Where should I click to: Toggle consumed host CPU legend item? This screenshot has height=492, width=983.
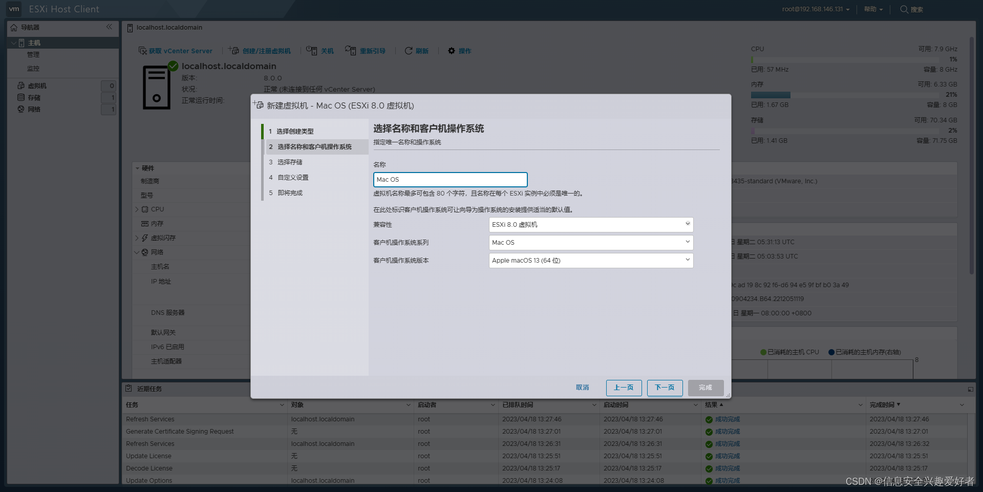click(789, 352)
